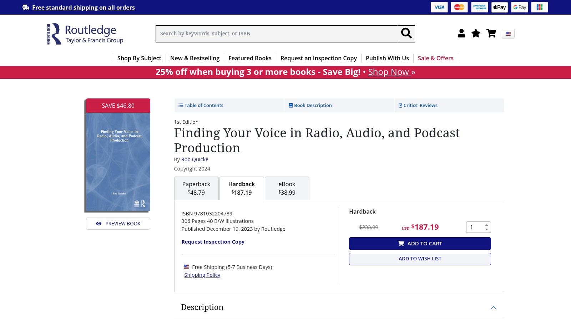The height and width of the screenshot is (321, 571).
Task: Open Request Inspection Copy link
Action: [213, 242]
